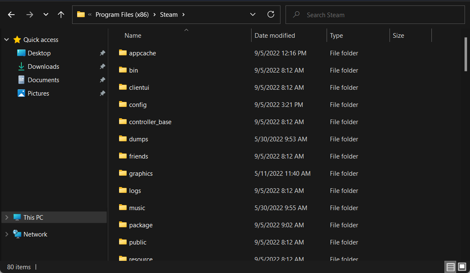
Task: Select the appcache folder icon
Action: click(122, 53)
